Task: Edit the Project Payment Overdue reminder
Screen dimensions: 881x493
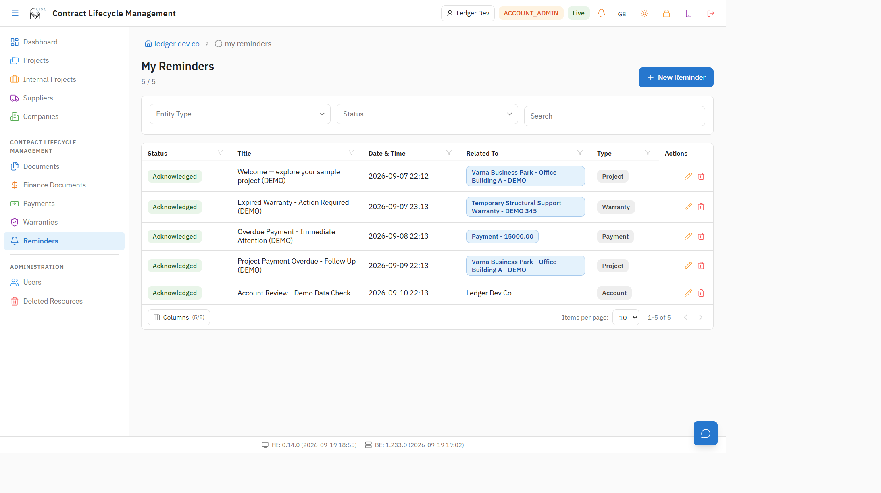Action: tap(688, 266)
